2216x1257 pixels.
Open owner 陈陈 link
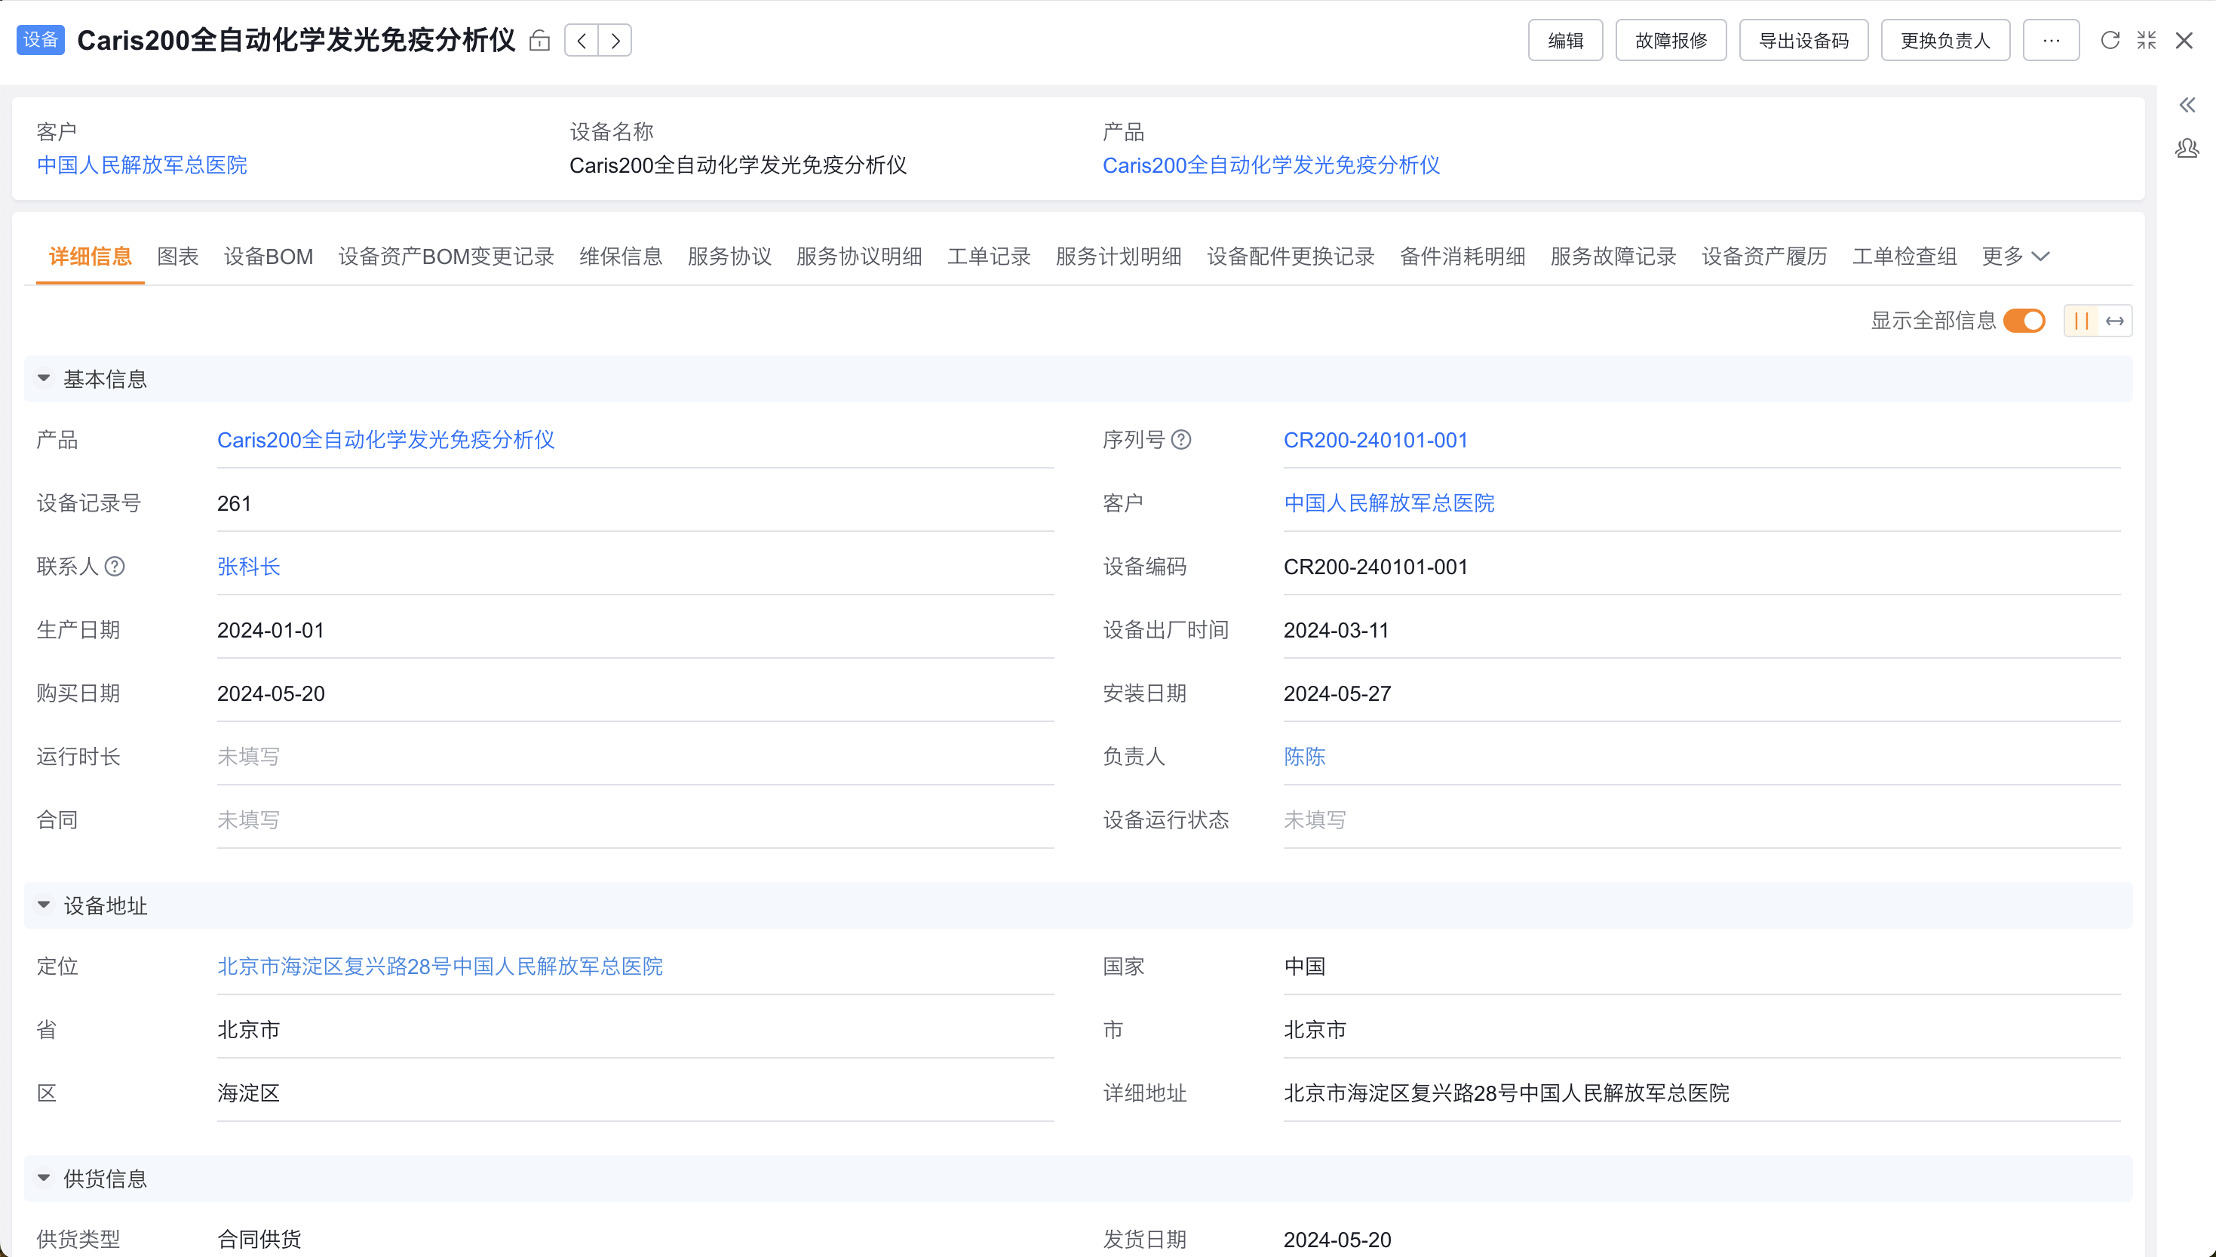pyautogui.click(x=1305, y=756)
